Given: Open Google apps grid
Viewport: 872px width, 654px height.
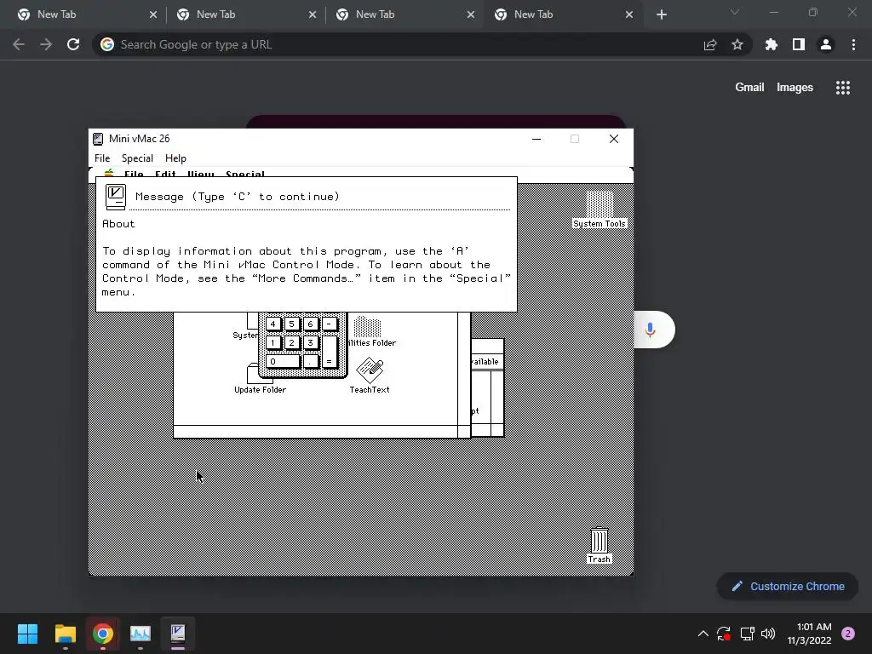Looking at the screenshot, I should point(843,88).
